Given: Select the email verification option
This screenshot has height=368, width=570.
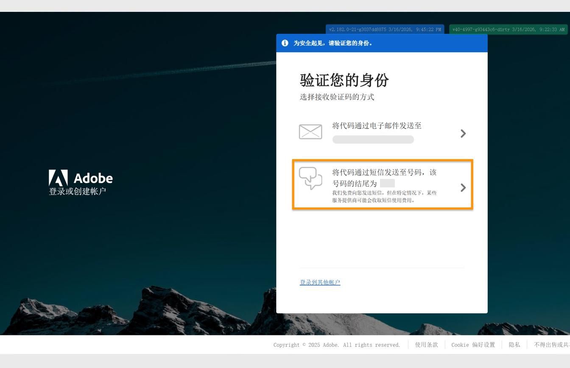Looking at the screenshot, I should tap(381, 132).
